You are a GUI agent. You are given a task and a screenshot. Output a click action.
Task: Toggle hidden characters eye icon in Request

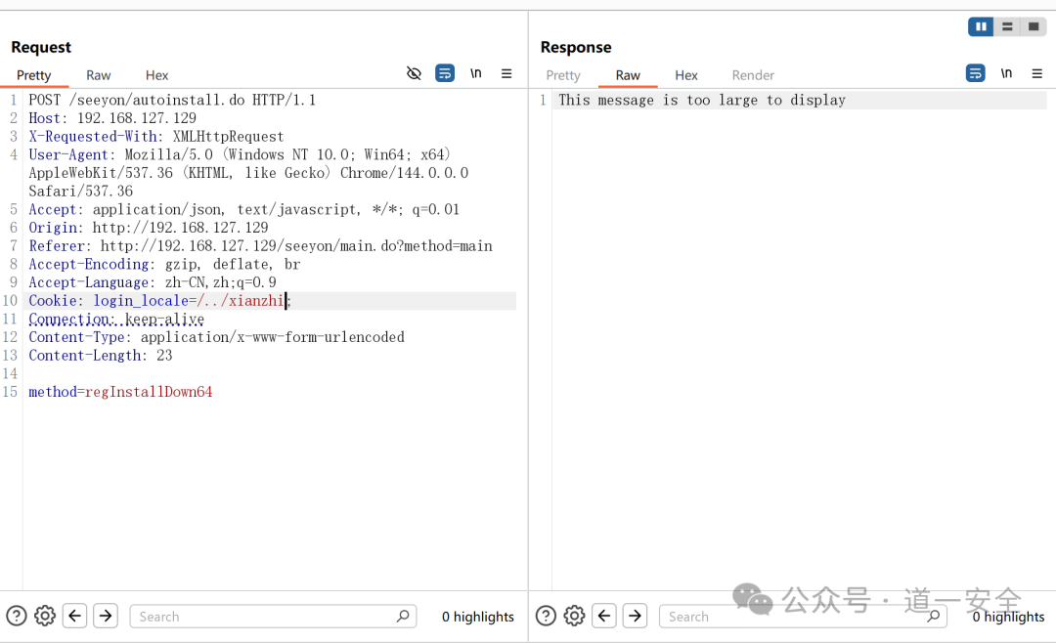click(415, 73)
